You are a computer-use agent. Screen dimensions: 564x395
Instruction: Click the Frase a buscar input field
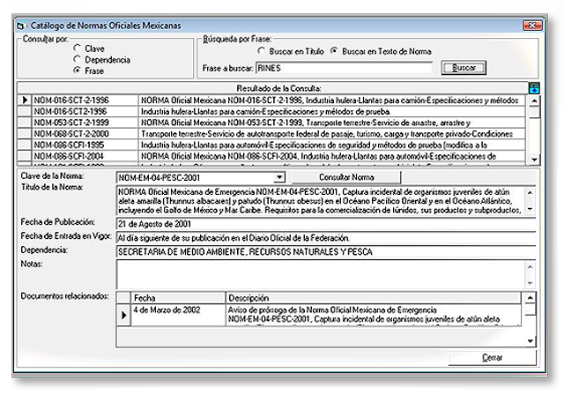click(x=345, y=68)
